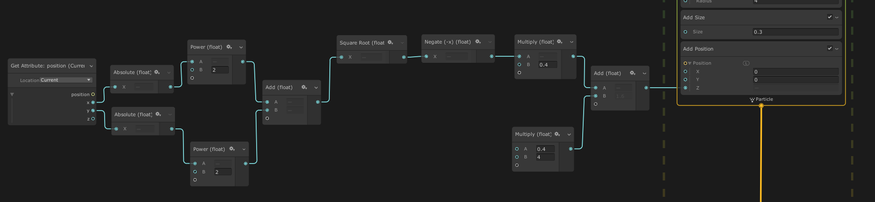The image size is (875, 202).
Task: Collapse the Position foldout in Add Position
Action: click(x=690, y=63)
